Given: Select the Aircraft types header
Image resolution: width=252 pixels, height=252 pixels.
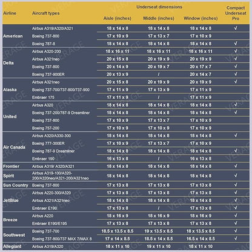Looking at the screenshot, I should point(46,13).
